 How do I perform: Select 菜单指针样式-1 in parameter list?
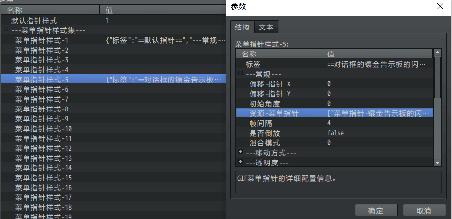(42, 40)
